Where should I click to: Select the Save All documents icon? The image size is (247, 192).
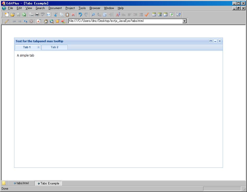click(25, 15)
